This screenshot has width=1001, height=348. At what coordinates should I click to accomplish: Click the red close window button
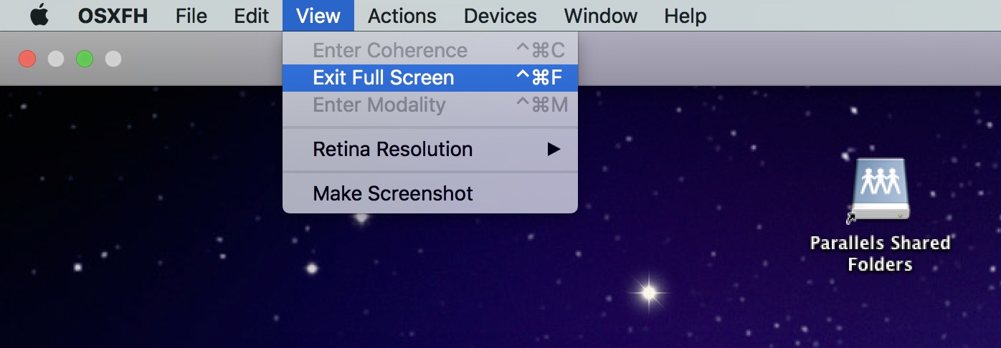point(27,59)
